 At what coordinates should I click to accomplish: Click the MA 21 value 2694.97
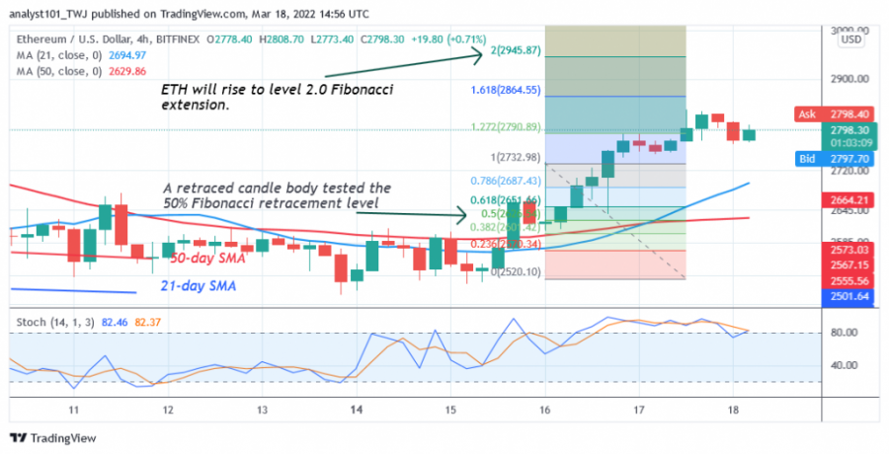[127, 55]
